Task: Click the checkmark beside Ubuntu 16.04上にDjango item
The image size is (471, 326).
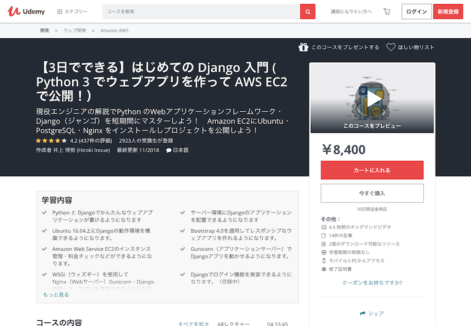Action: tap(45, 231)
